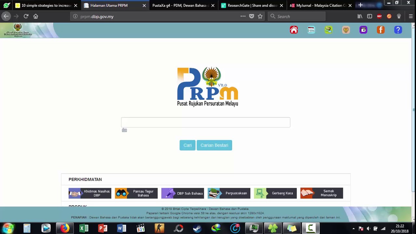Click the PRPM search text field
This screenshot has height=234, width=416.
[x=205, y=122]
